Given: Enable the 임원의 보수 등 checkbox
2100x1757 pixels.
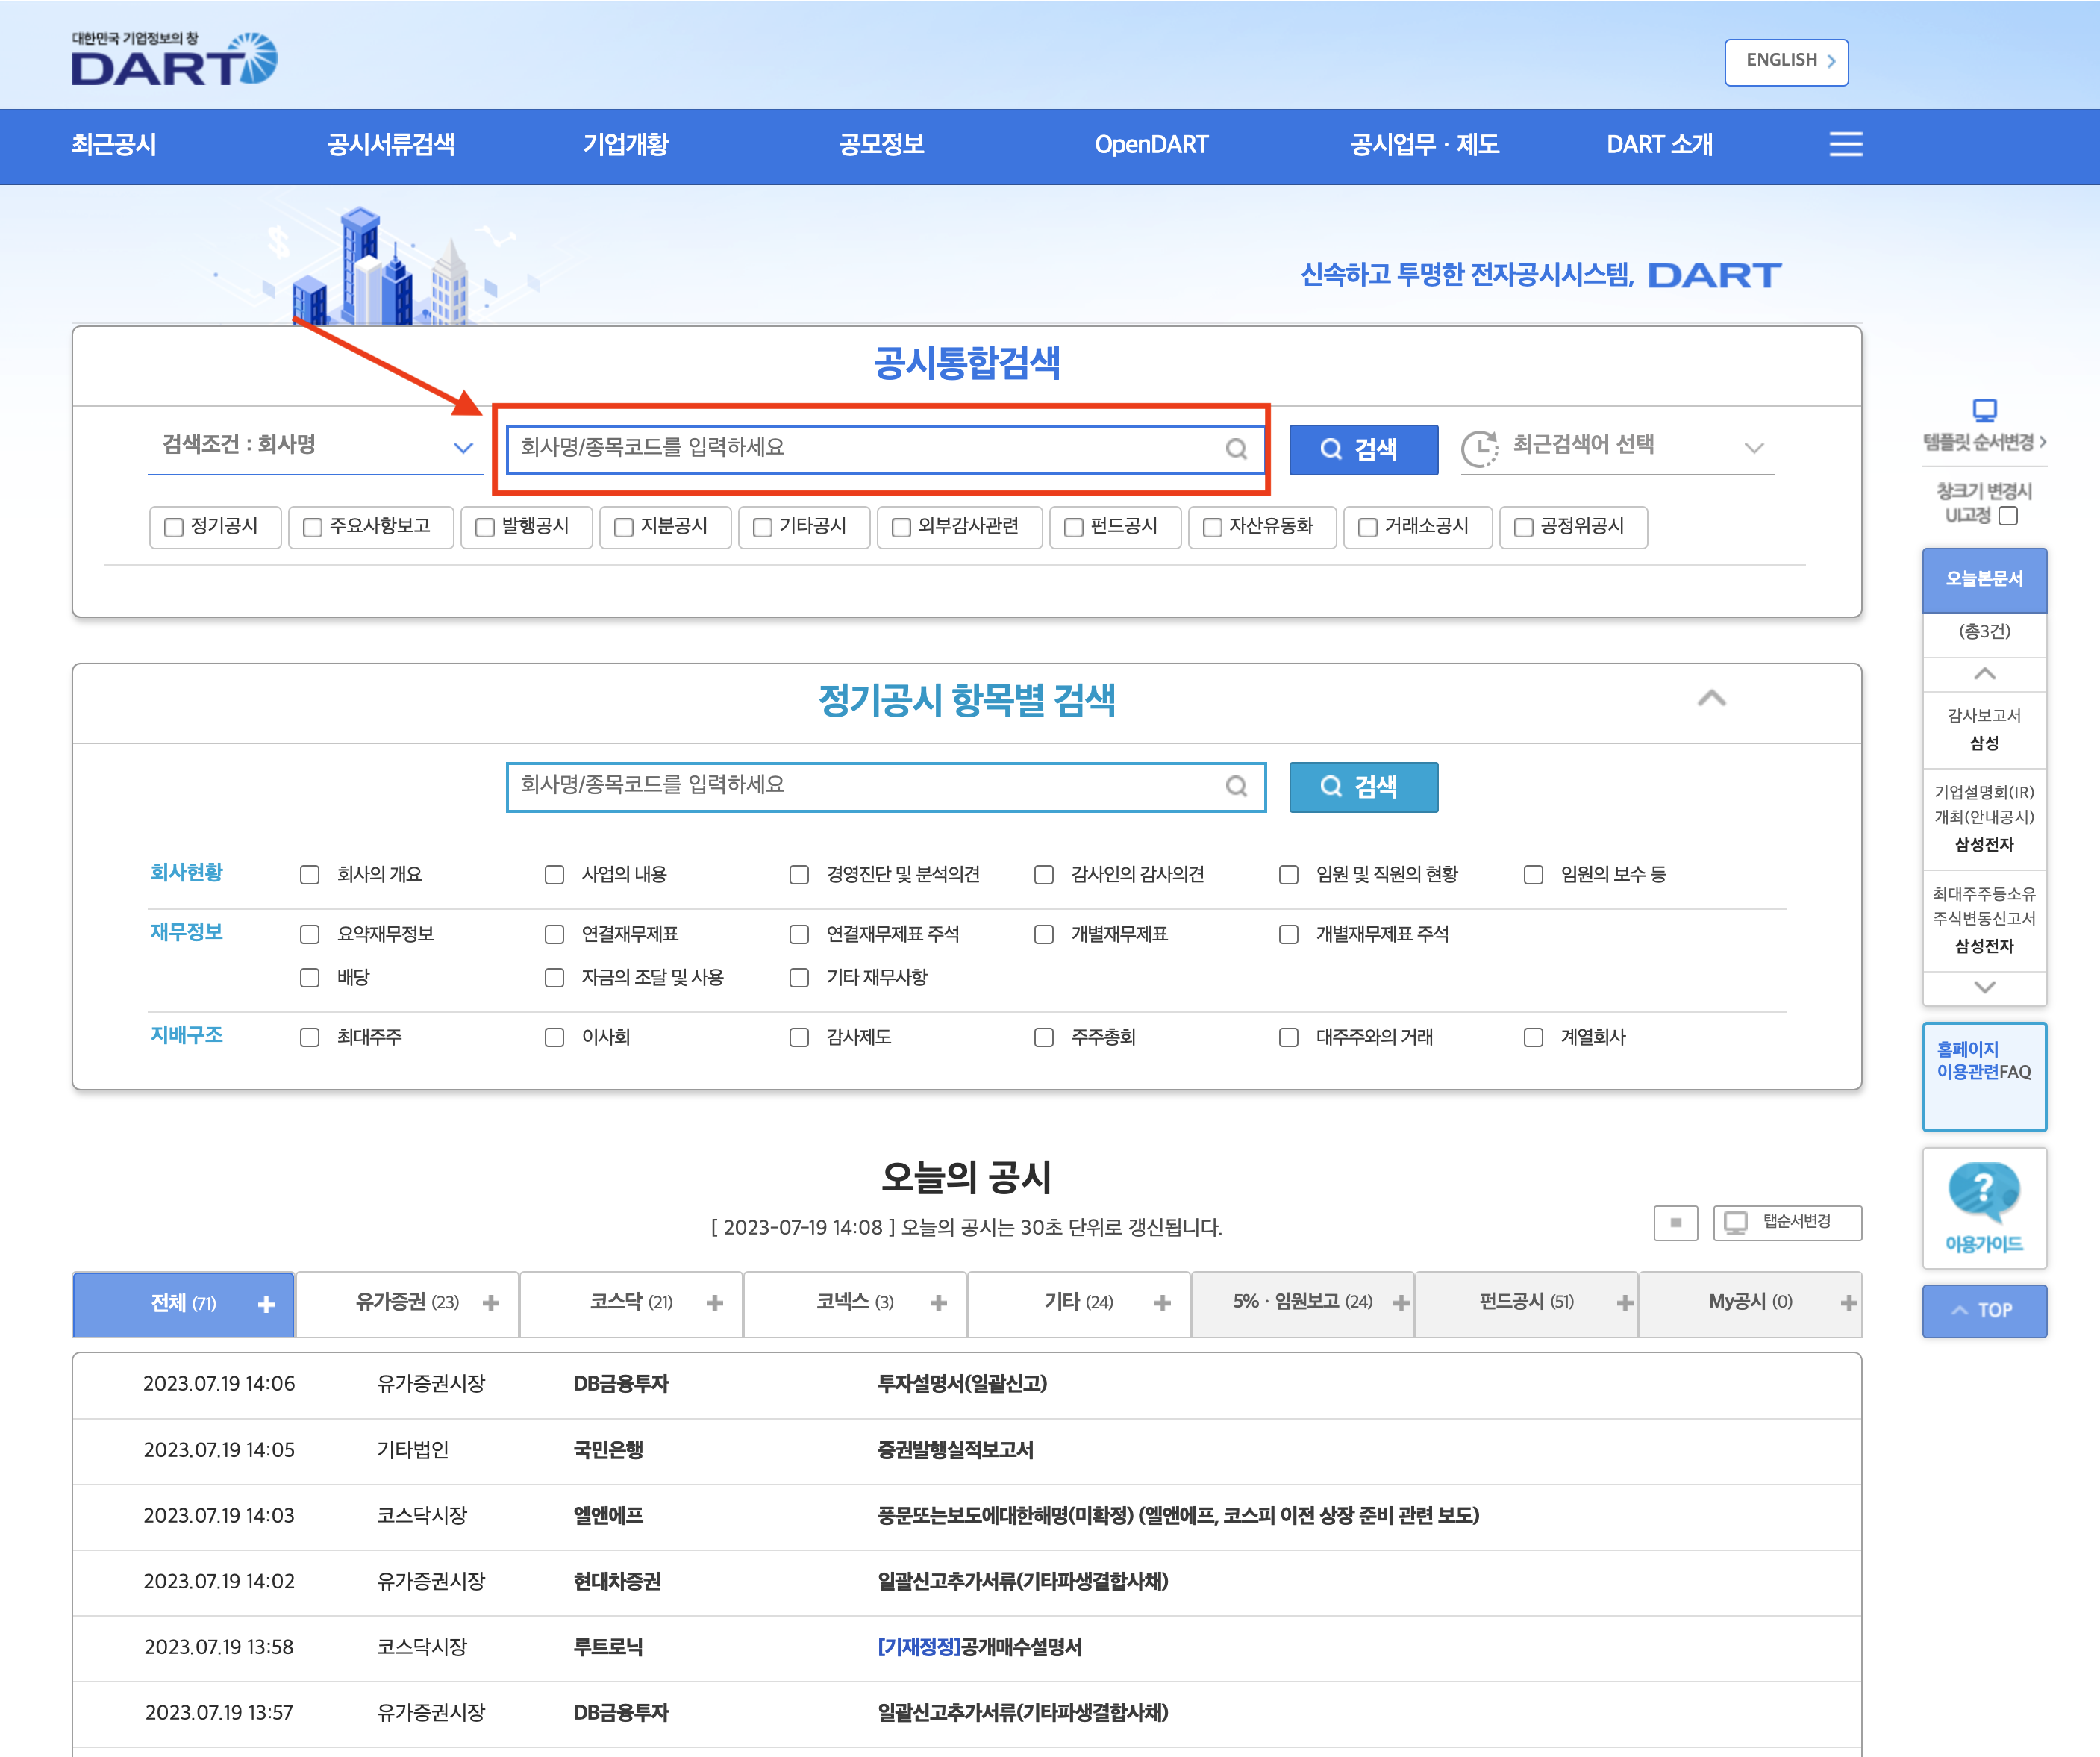Looking at the screenshot, I should (x=1533, y=875).
